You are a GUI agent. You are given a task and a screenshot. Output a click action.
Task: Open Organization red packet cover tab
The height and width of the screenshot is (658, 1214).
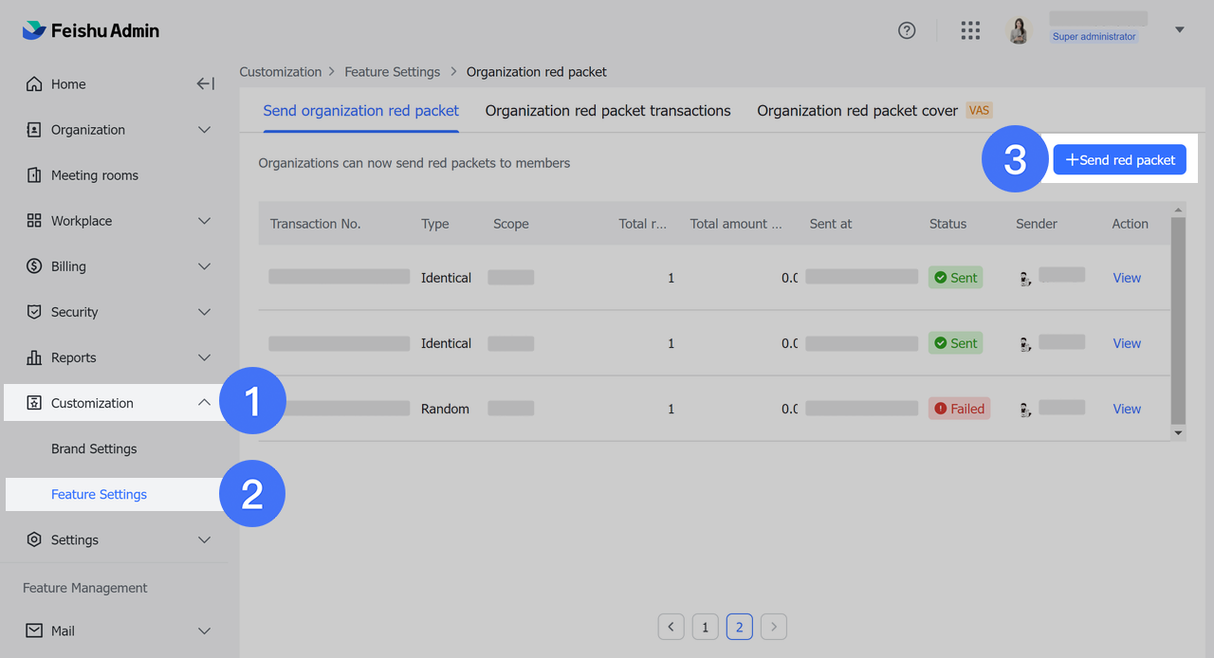pyautogui.click(x=857, y=111)
